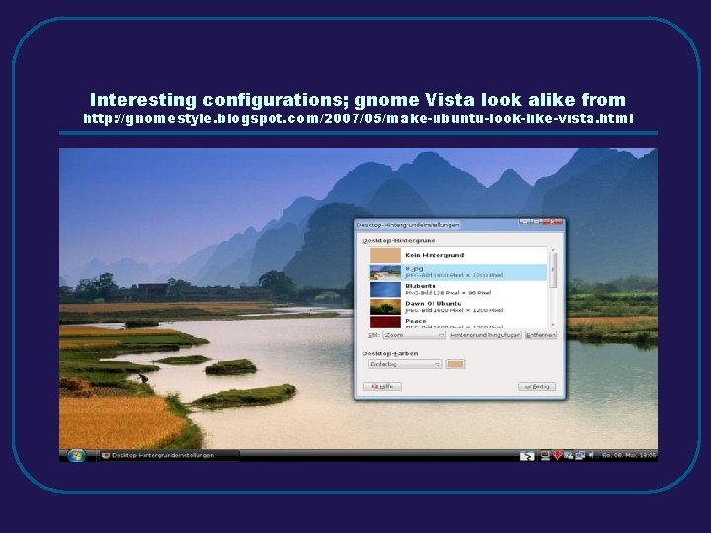Click the Fertig button
The image size is (711, 533).
537,387
